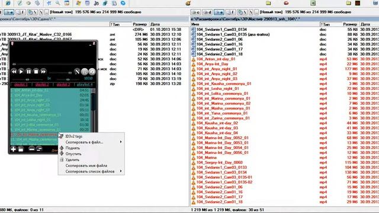Click the plus icon to add files
This screenshot has height=213, width=379.
13,149
